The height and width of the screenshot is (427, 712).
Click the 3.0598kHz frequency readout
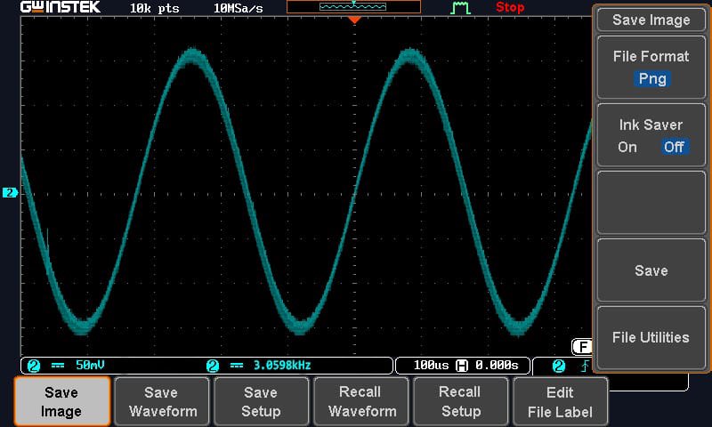(x=282, y=366)
